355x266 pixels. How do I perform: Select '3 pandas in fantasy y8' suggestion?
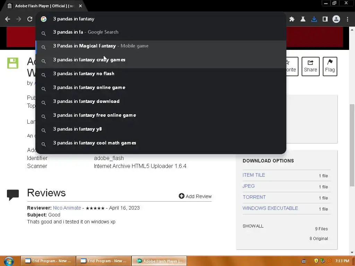click(161, 129)
